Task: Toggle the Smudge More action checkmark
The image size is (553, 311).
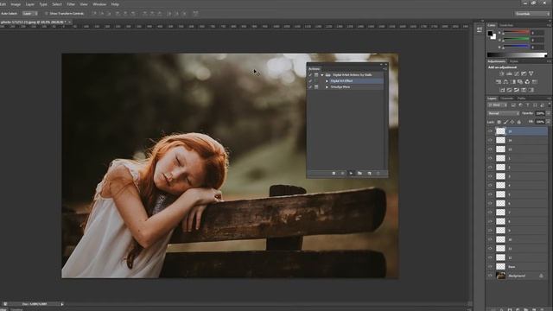Action: (310, 86)
